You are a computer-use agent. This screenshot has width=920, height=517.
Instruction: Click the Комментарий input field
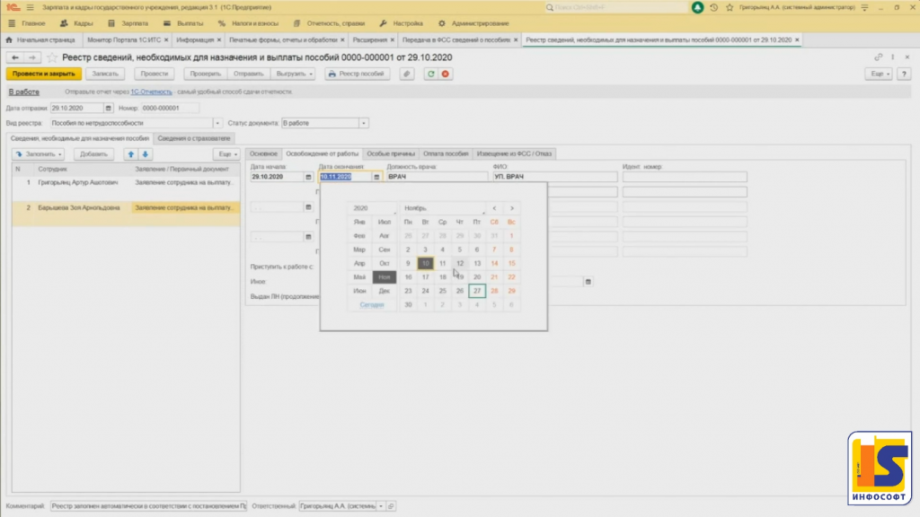[x=148, y=506]
